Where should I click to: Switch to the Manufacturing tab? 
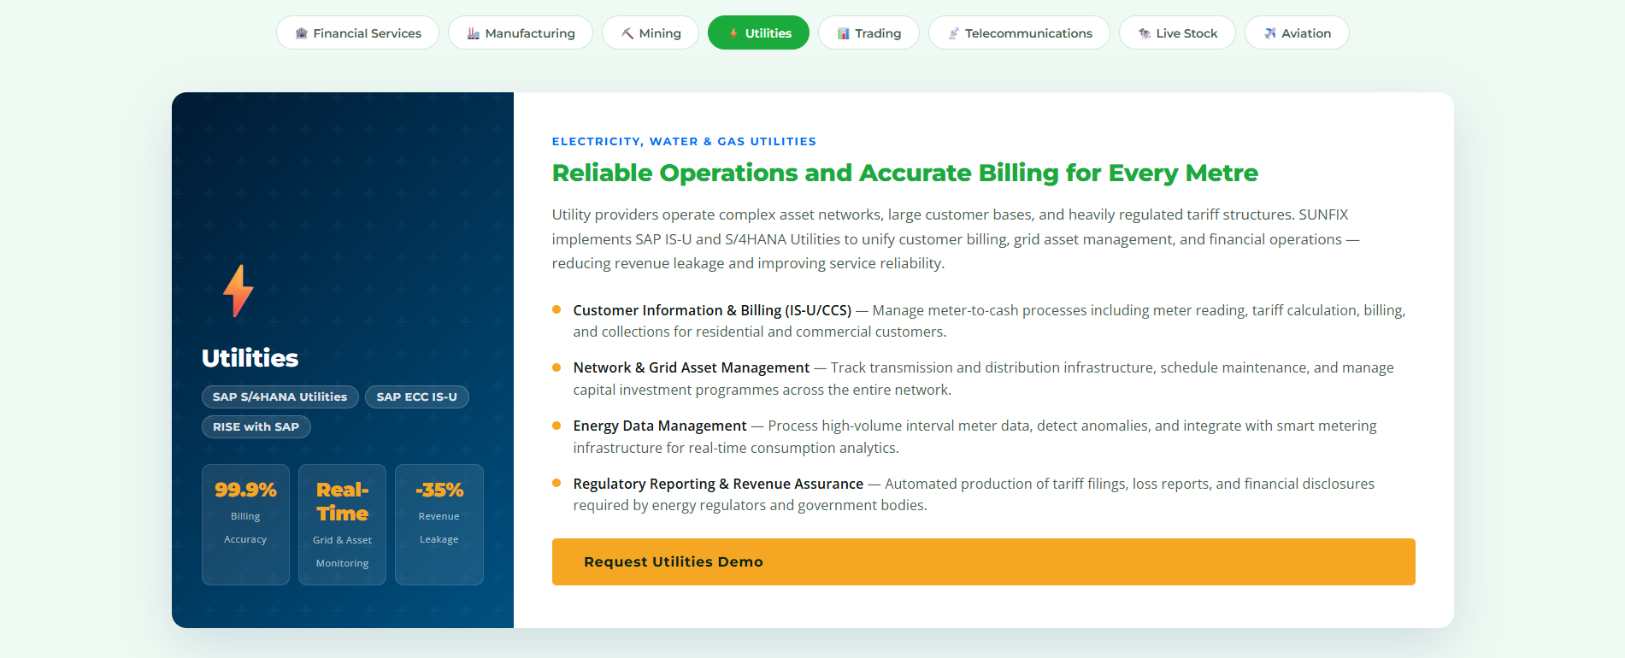tap(520, 32)
